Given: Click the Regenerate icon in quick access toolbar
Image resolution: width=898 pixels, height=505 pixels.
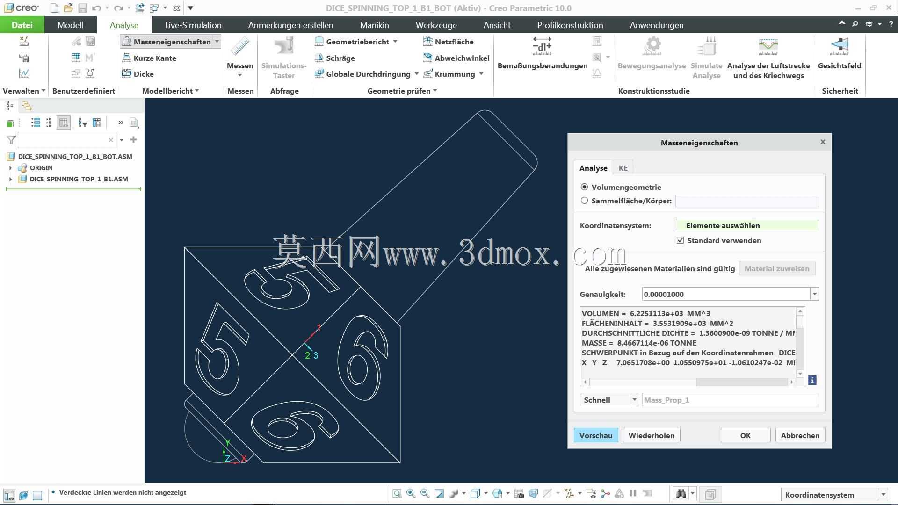Looking at the screenshot, I should [x=139, y=8].
